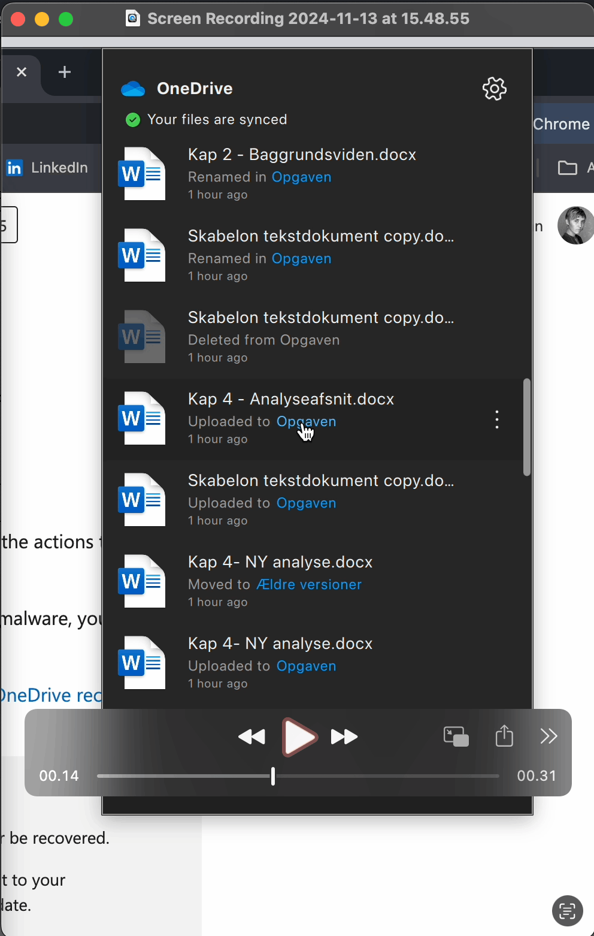Click green synced checkmark status icon

133,120
